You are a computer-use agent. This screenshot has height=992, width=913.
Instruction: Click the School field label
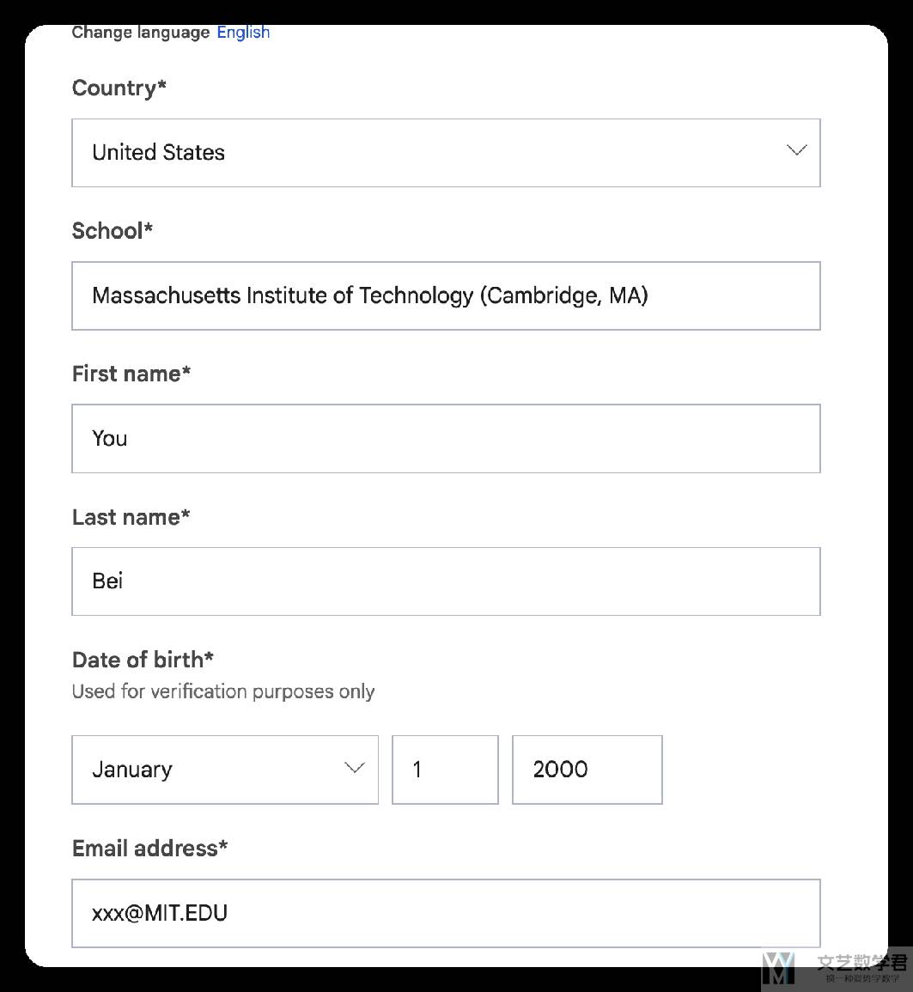coord(113,231)
